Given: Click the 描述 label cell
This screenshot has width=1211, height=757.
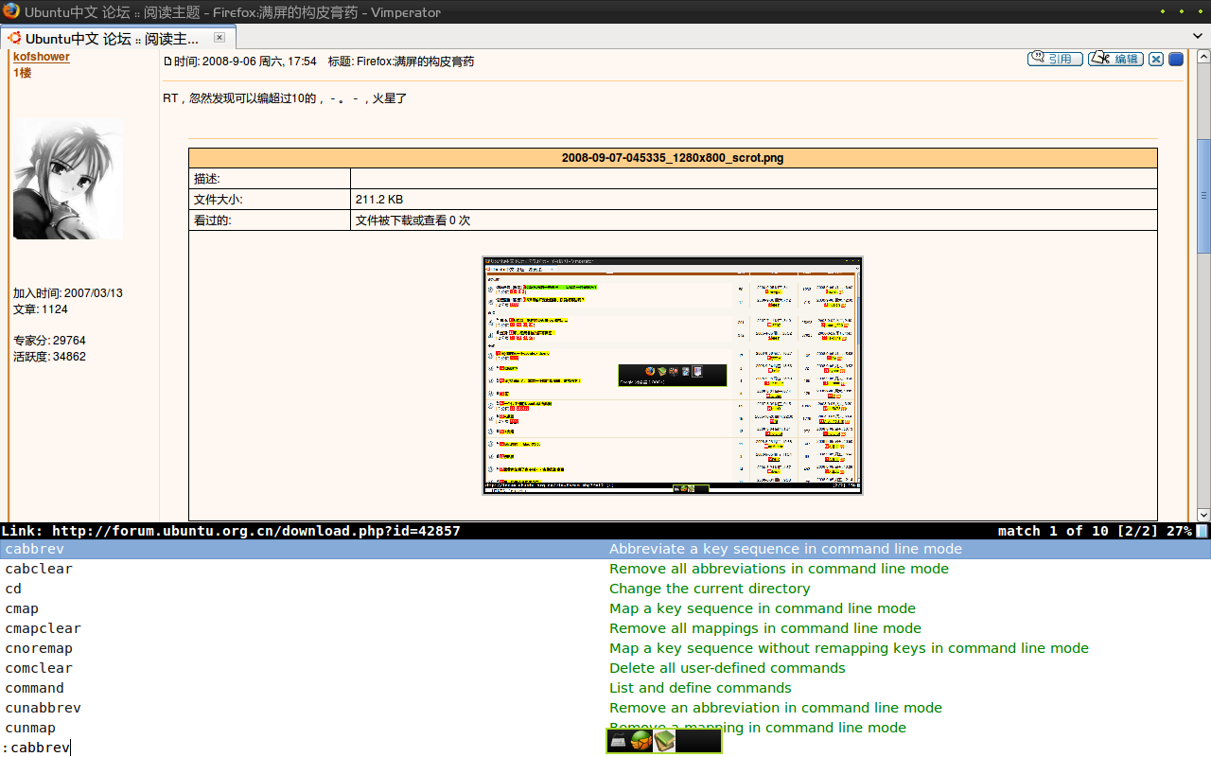Looking at the screenshot, I should pyautogui.click(x=270, y=179).
